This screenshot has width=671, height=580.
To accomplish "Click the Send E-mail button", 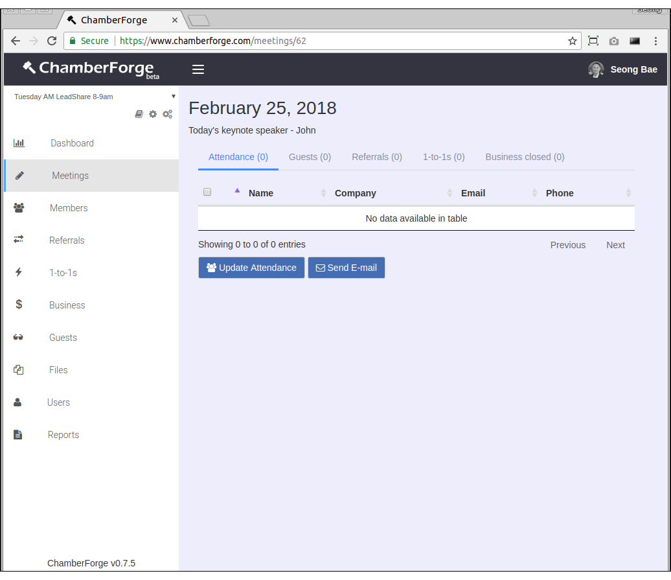I will point(347,268).
